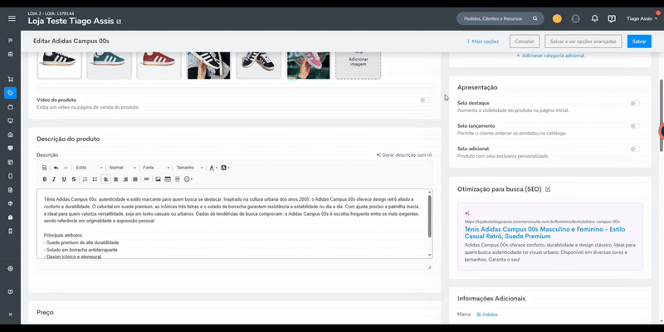
Task: Undo last edit in description editor
Action: (56, 168)
